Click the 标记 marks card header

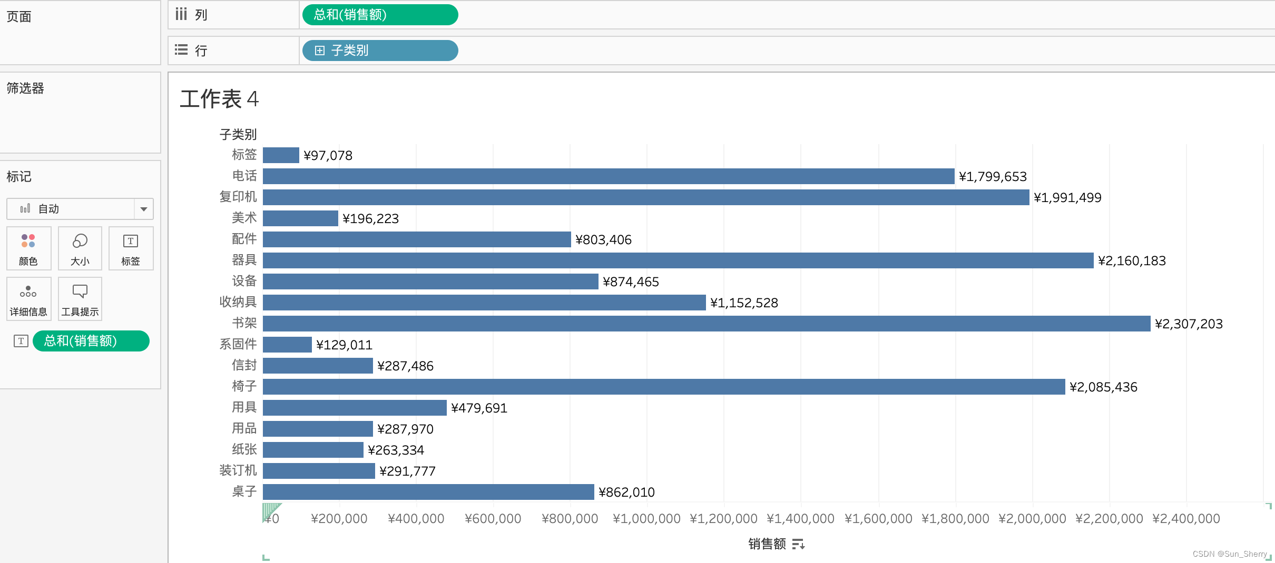click(19, 177)
